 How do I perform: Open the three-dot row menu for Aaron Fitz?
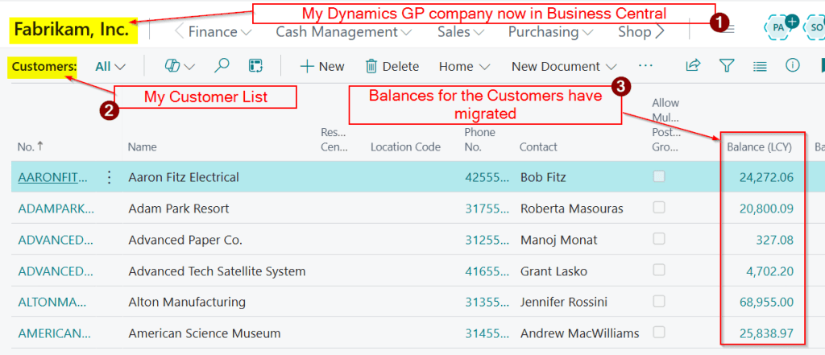pyautogui.click(x=110, y=177)
